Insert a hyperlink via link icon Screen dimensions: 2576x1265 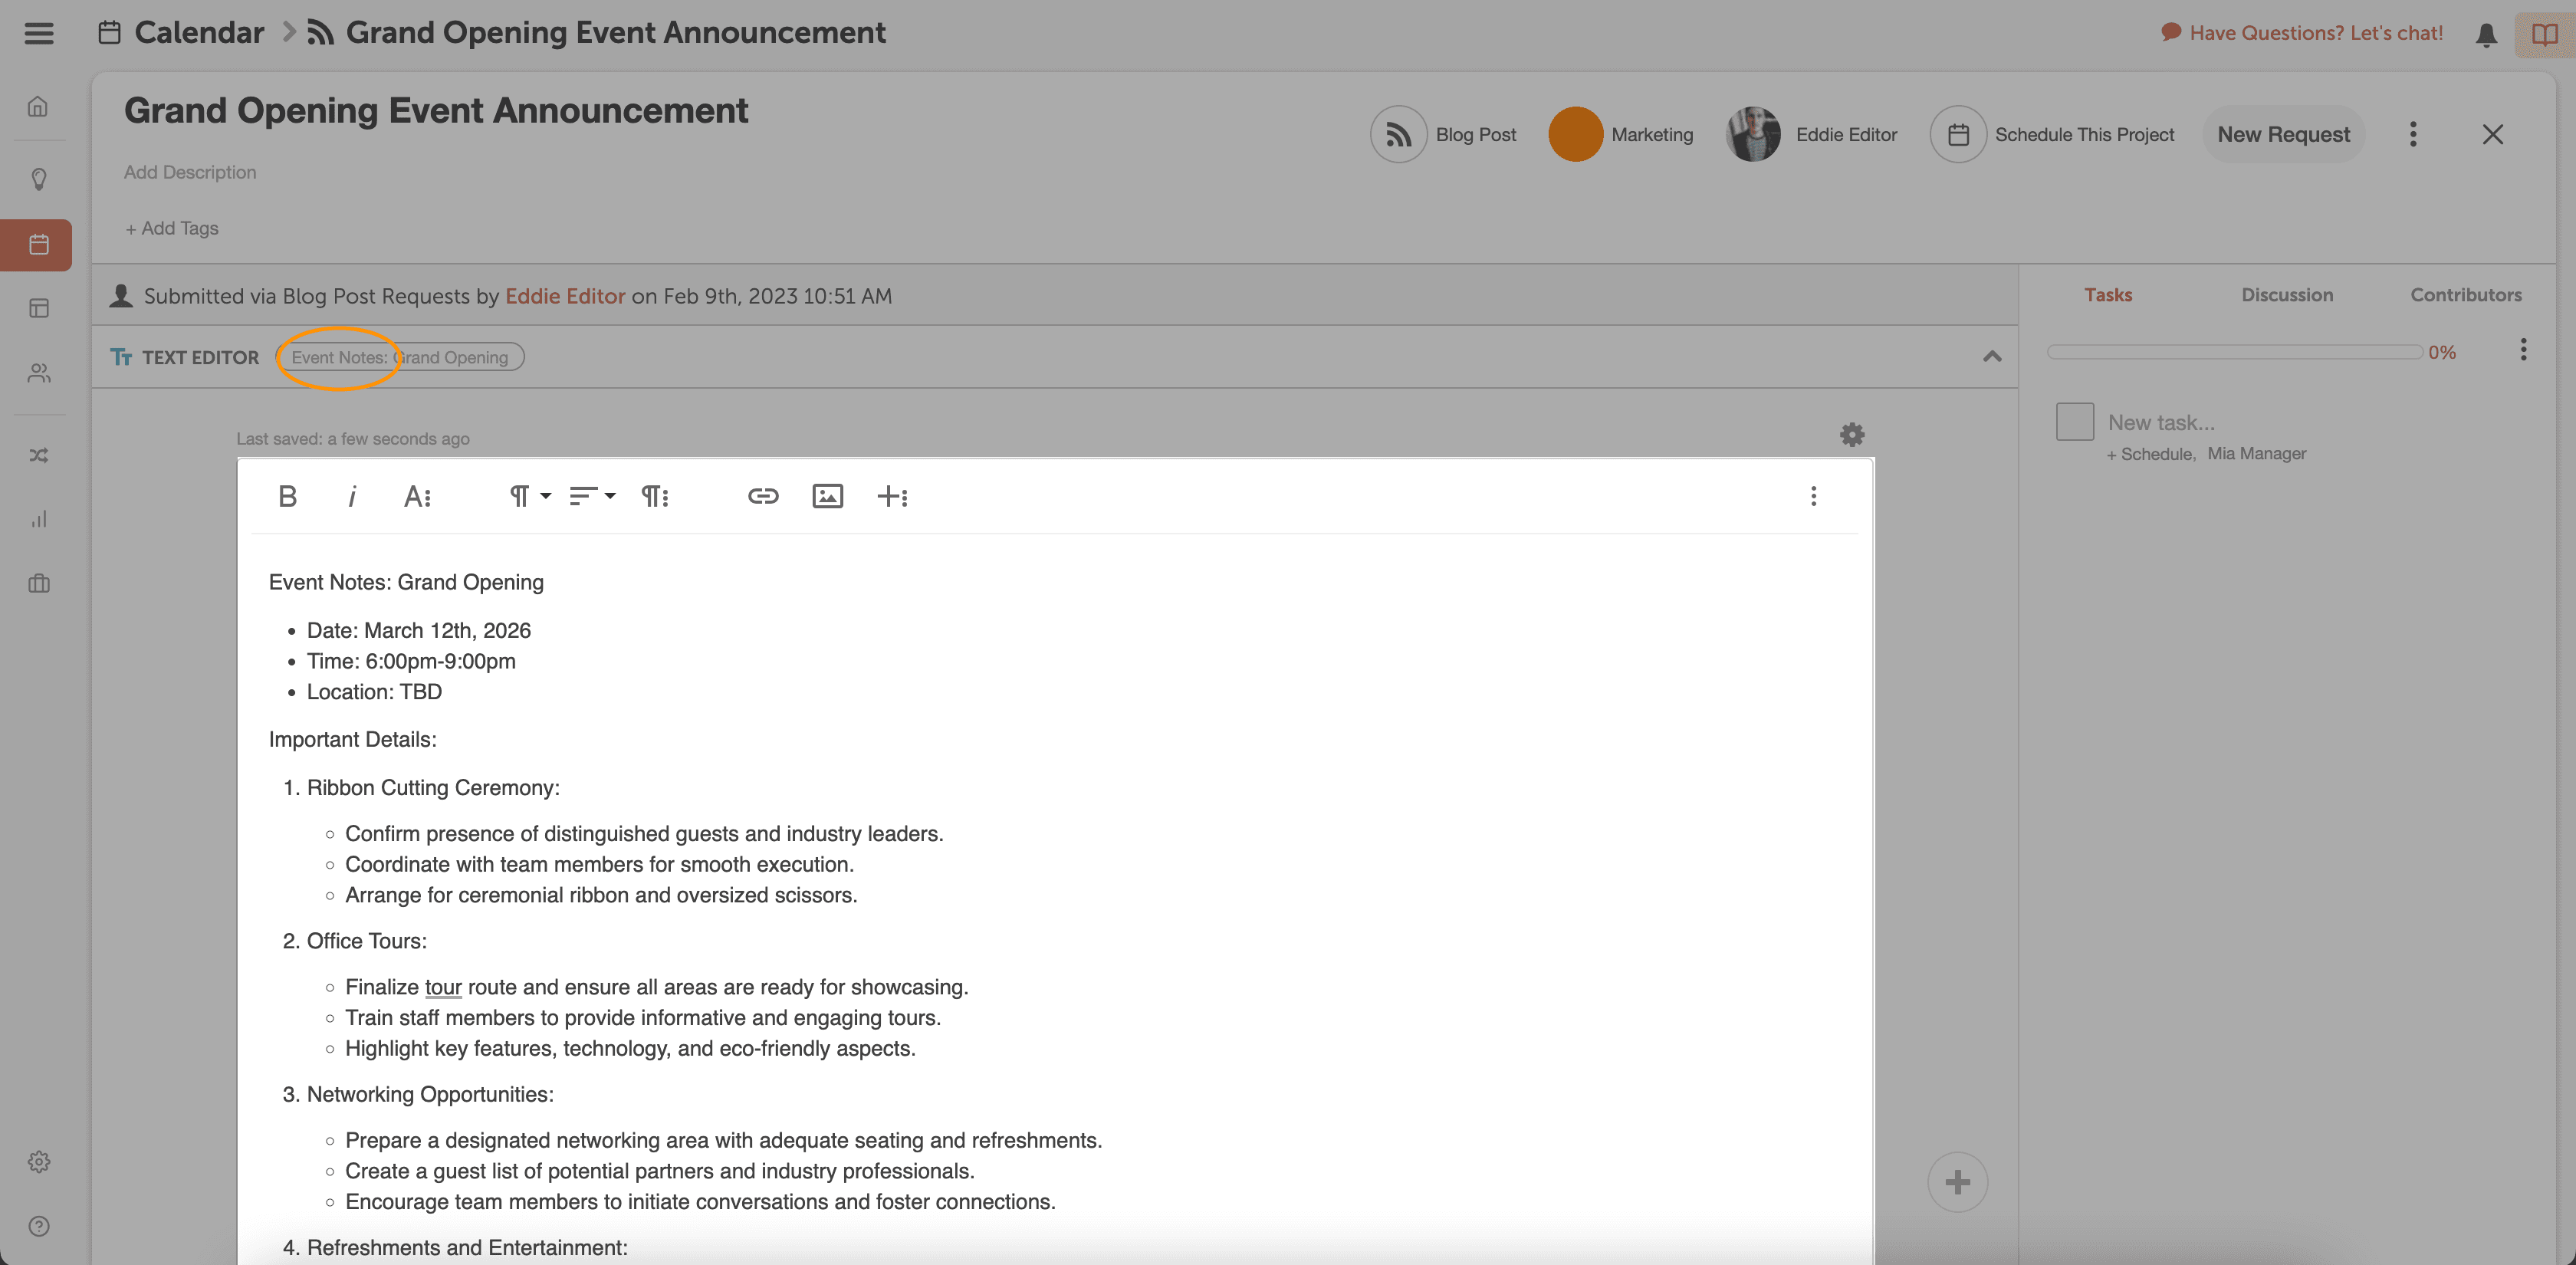[x=762, y=496]
